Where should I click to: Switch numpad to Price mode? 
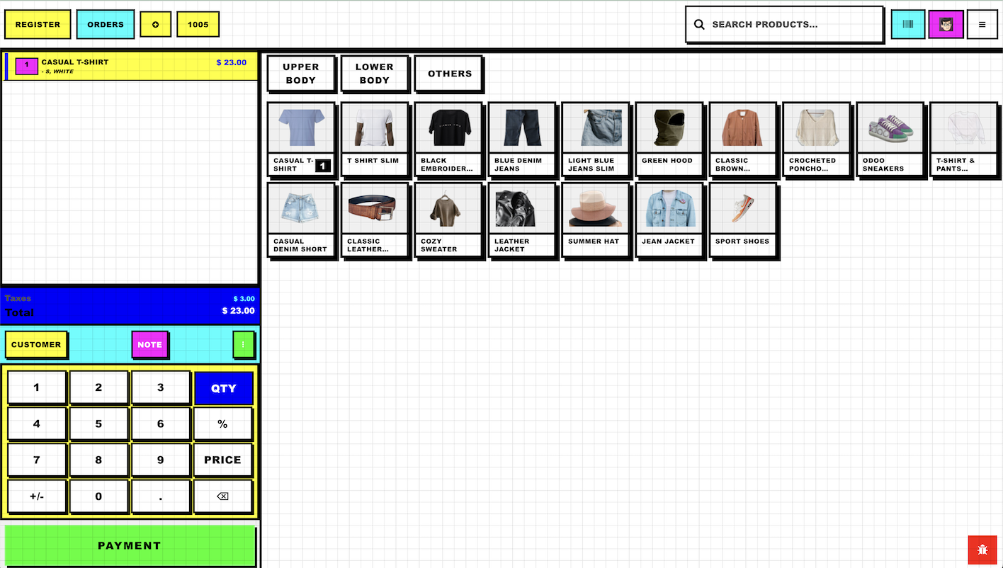tap(223, 460)
